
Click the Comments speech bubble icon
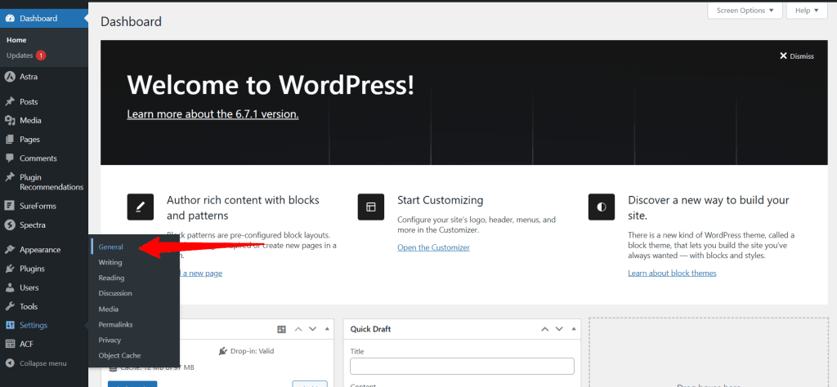click(x=10, y=158)
